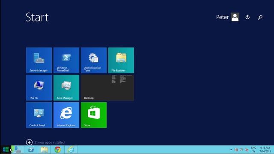Launch Google Chrome from the taskbar
Screen dimensions: 274x154
click(x=57, y=150)
